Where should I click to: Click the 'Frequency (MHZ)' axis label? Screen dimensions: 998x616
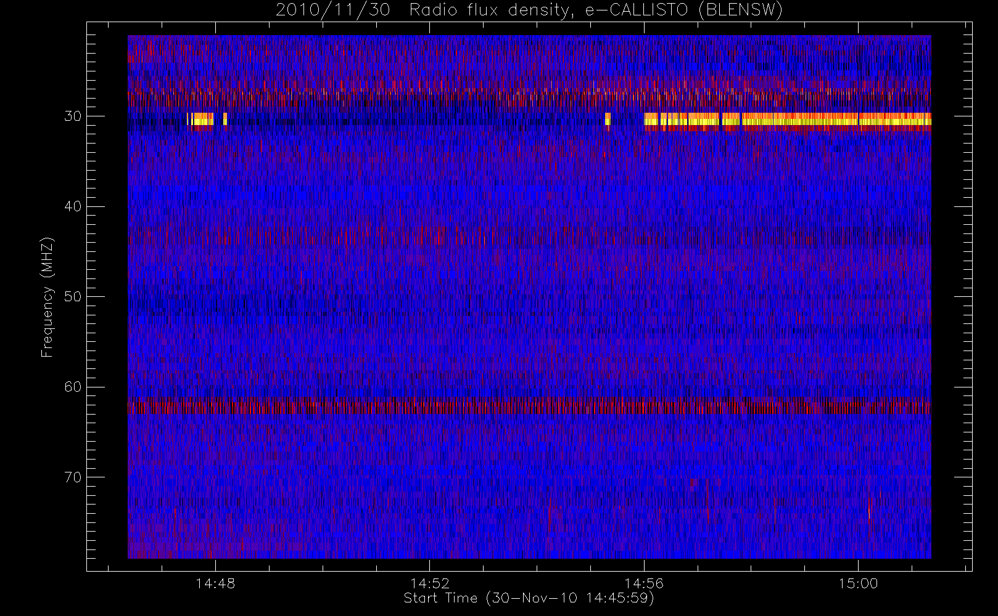coord(47,297)
